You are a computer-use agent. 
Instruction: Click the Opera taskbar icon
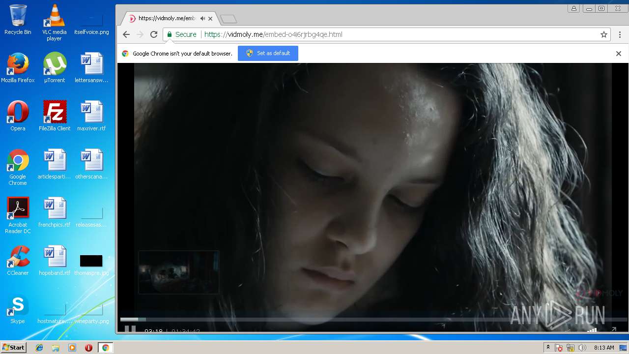(88, 348)
